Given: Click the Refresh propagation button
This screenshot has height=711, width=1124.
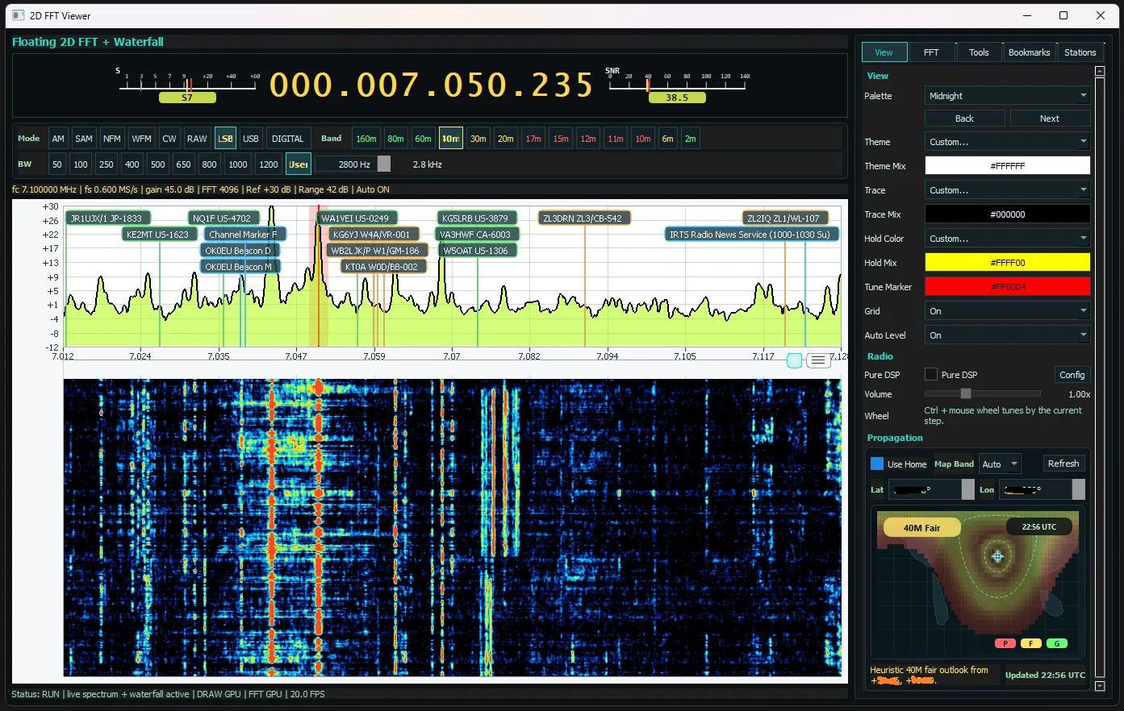Looking at the screenshot, I should pos(1063,463).
